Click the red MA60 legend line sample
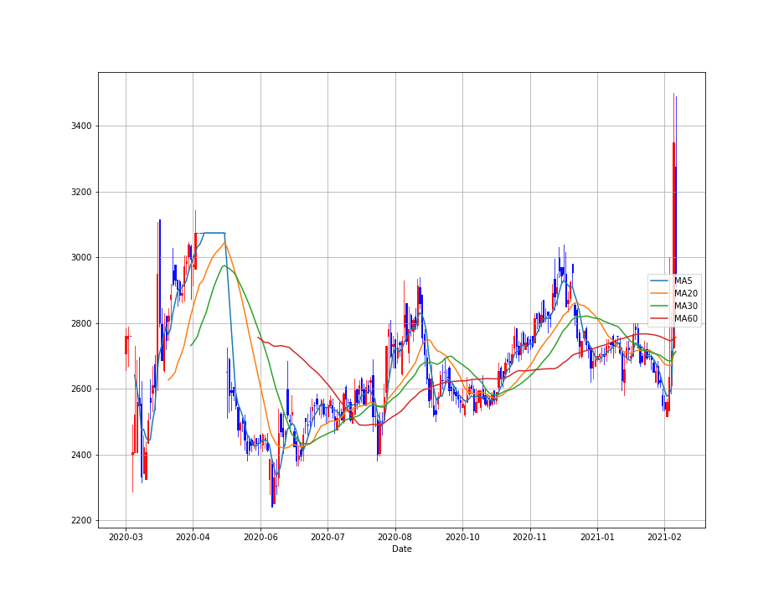Image resolution: width=784 pixels, height=603 pixels. (659, 318)
